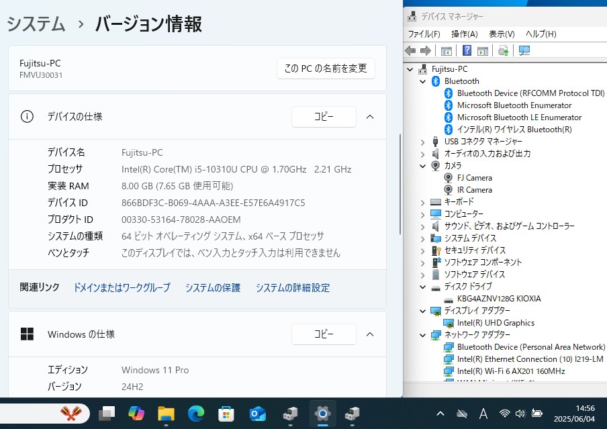Expand サウンド、ビデオ、およびゲーム コントローラー
This screenshot has height=429, width=607.
423,226
